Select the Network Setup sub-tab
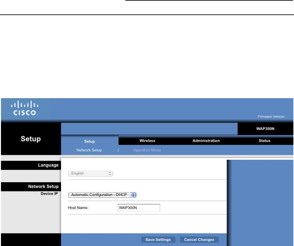The height and width of the screenshot is (246, 294). click(x=89, y=150)
